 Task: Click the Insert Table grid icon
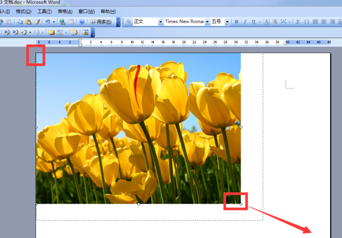point(71,22)
